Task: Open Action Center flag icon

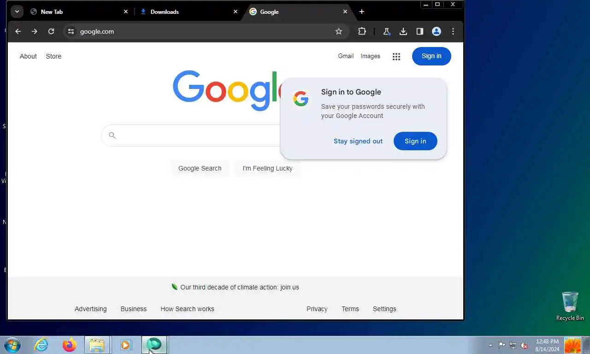Action: tap(502, 345)
